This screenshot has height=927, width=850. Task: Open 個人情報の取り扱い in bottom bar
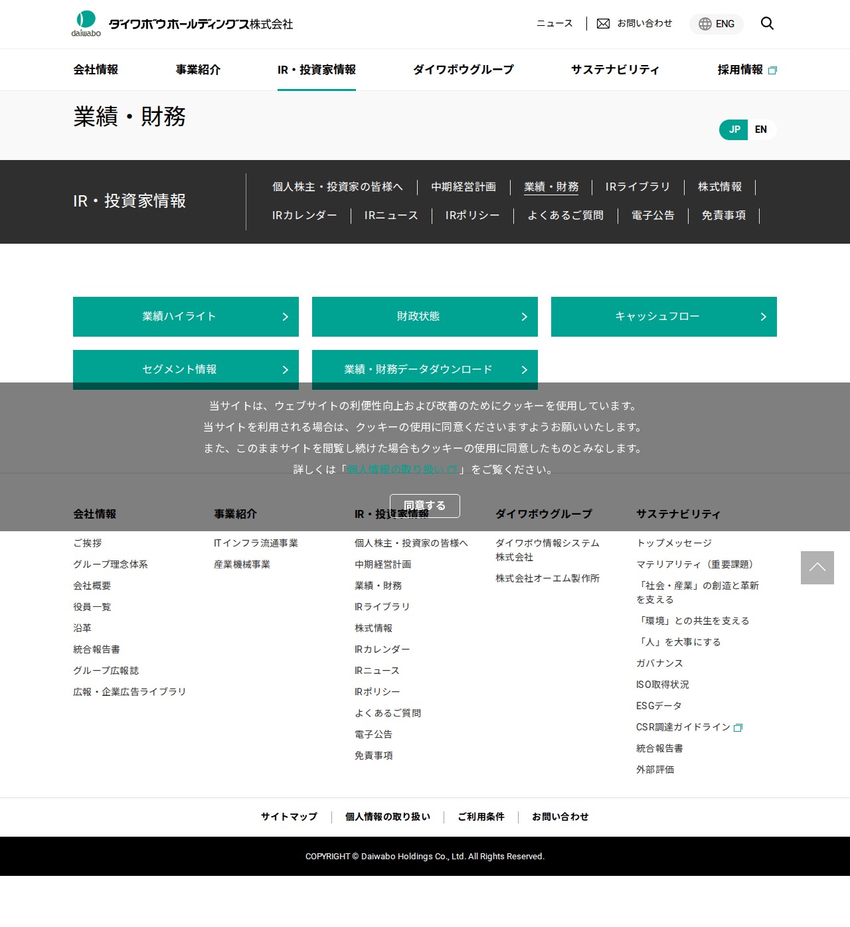pyautogui.click(x=388, y=817)
